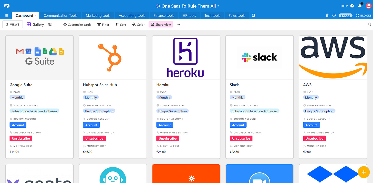The height and width of the screenshot is (183, 373).
Task: Click the €14.04 monthly cost value
Action: click(14, 152)
